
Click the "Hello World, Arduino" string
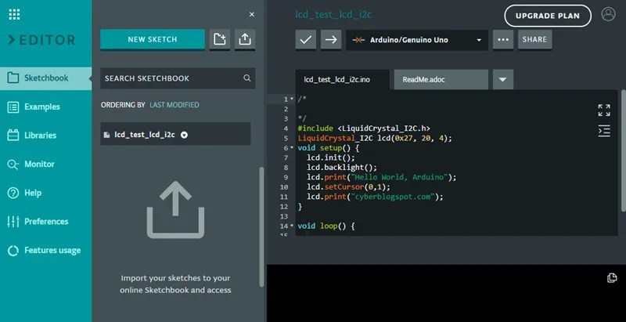[x=399, y=177]
